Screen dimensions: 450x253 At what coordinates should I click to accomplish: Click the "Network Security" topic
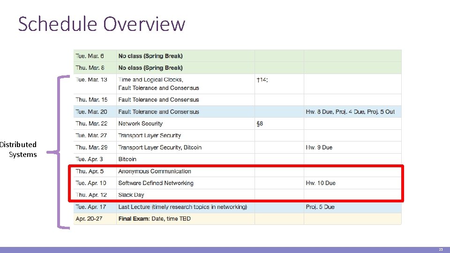[x=140, y=123]
